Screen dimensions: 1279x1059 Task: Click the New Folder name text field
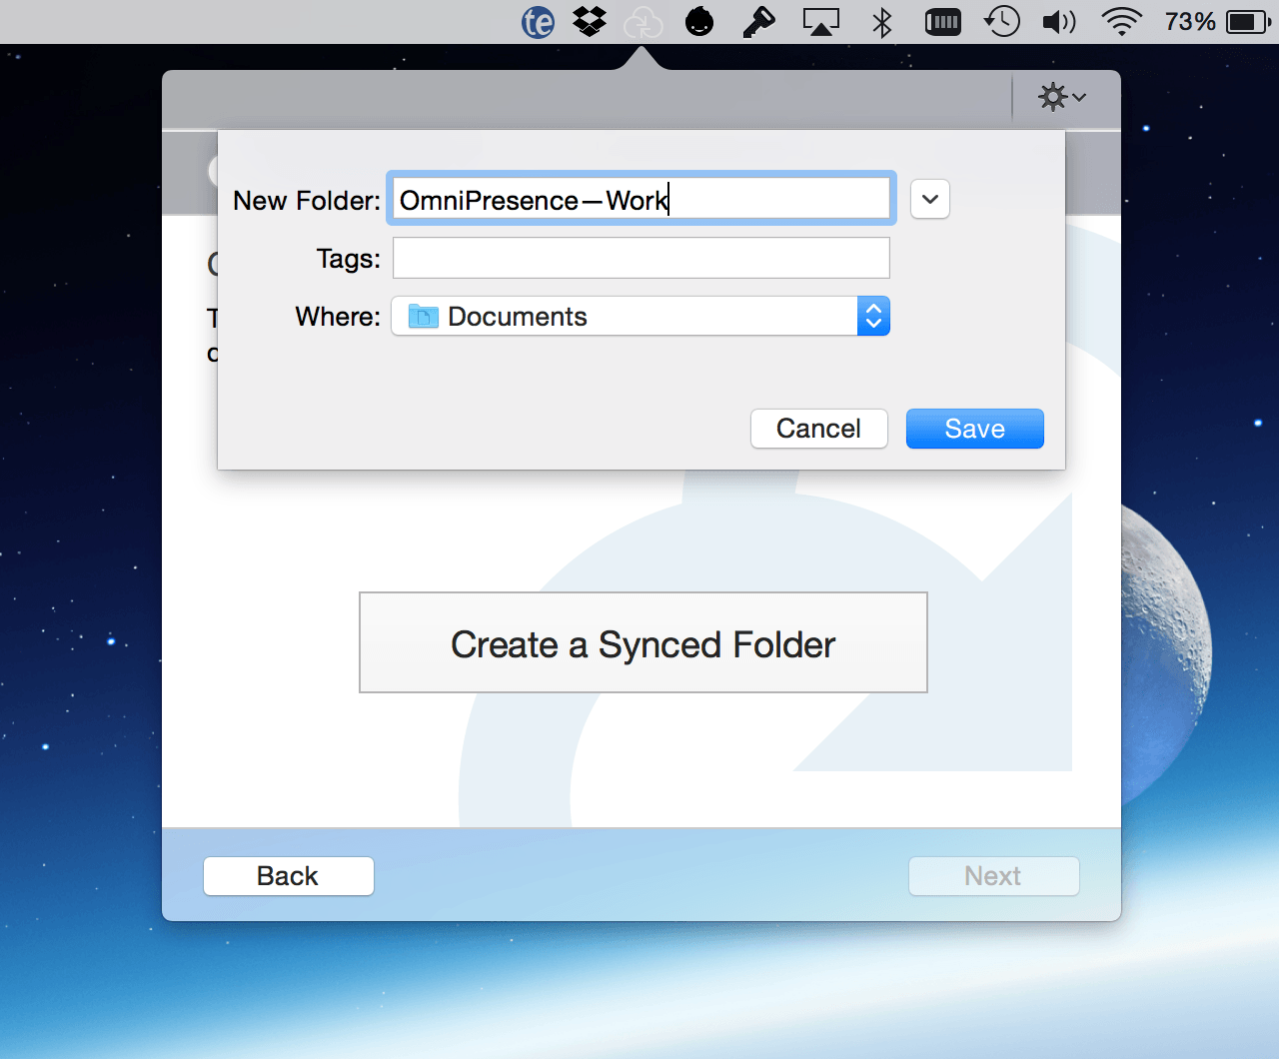point(640,200)
